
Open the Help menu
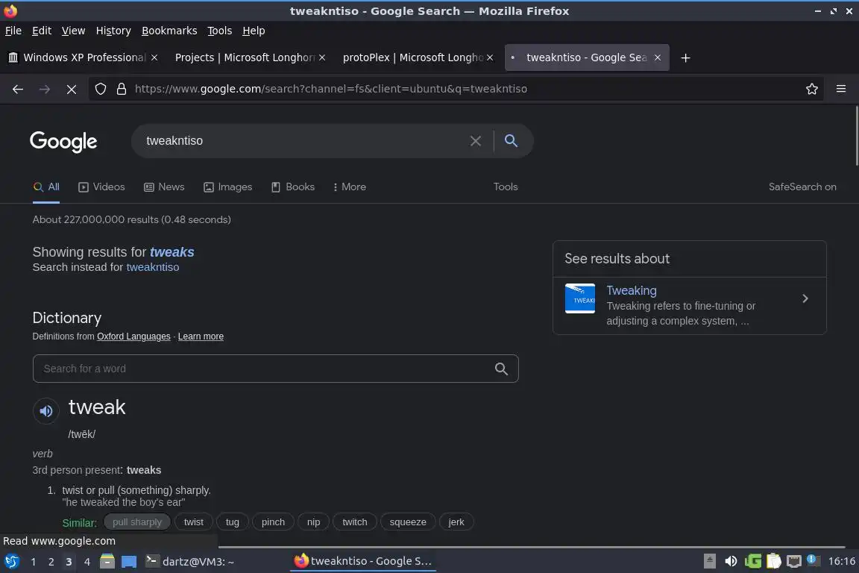(x=254, y=31)
